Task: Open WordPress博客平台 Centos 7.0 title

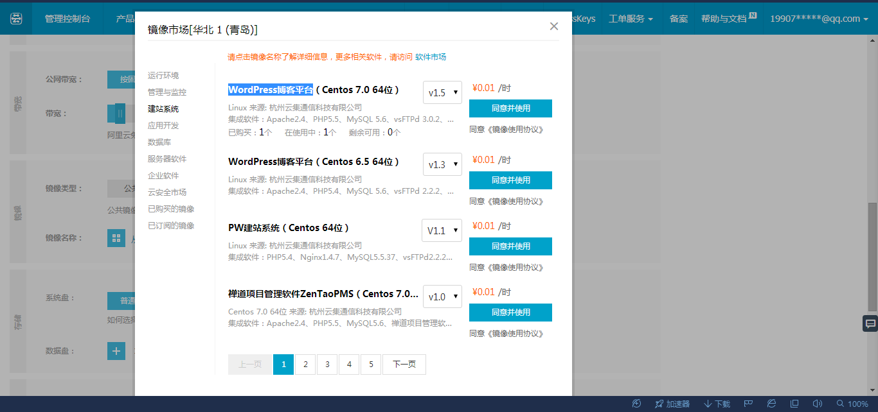Action: tap(314, 90)
